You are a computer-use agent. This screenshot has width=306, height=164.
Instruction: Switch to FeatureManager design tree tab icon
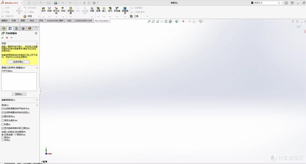point(4,28)
